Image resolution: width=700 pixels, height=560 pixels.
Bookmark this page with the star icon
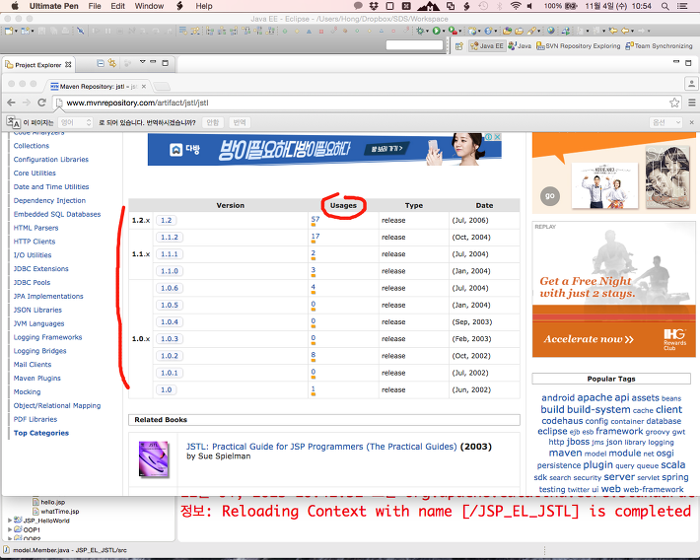coord(674,103)
